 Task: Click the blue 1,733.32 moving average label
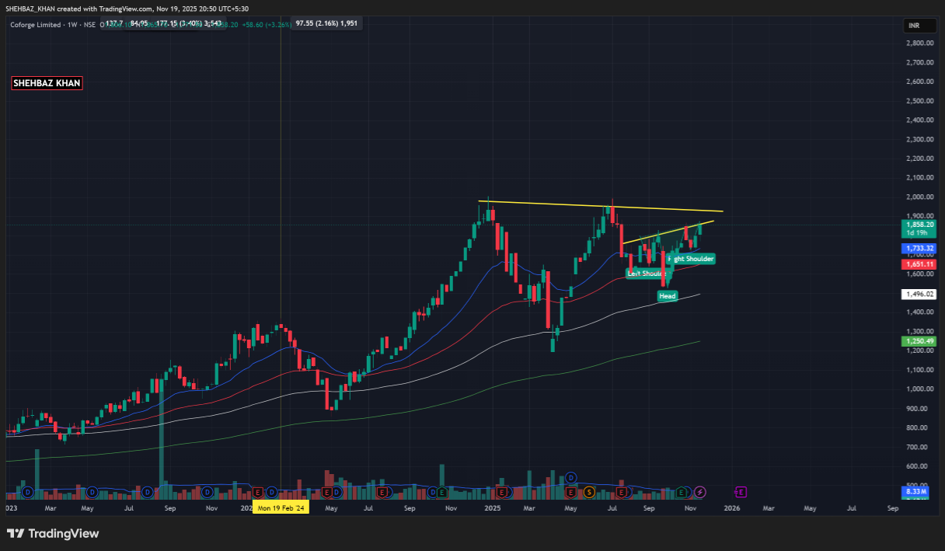pos(919,249)
